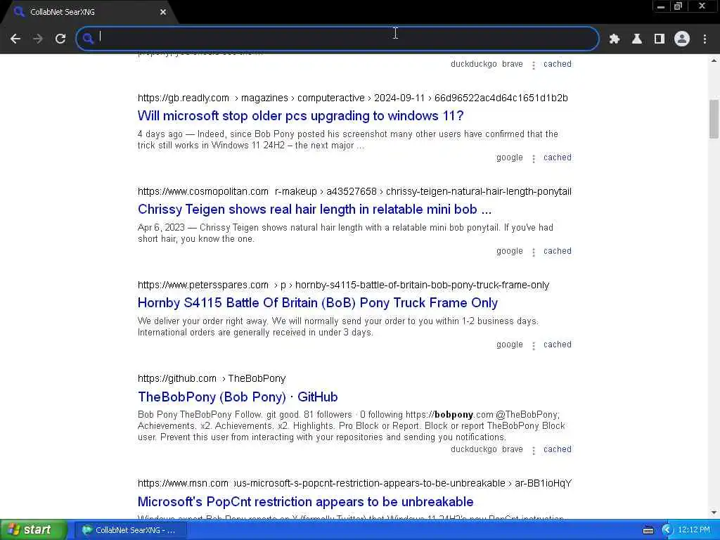Expand hidden tray icons arrow
Image resolution: width=720 pixels, height=540 pixels.
click(x=667, y=530)
